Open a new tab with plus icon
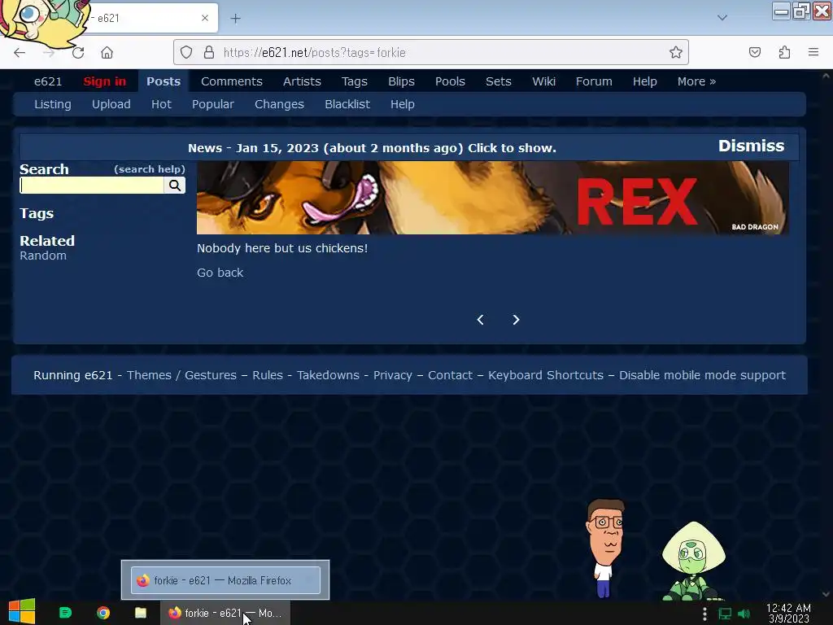The height and width of the screenshot is (625, 833). 235,18
